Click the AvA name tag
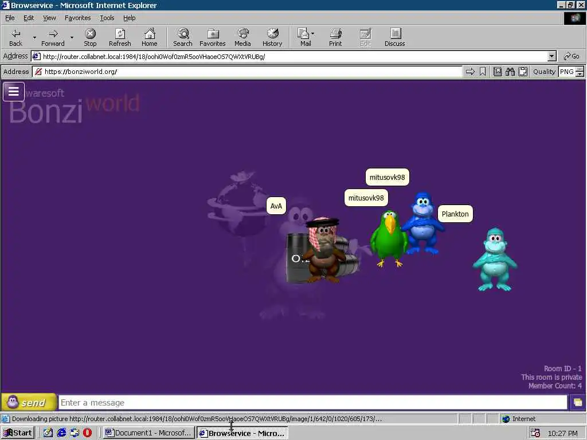 276,206
